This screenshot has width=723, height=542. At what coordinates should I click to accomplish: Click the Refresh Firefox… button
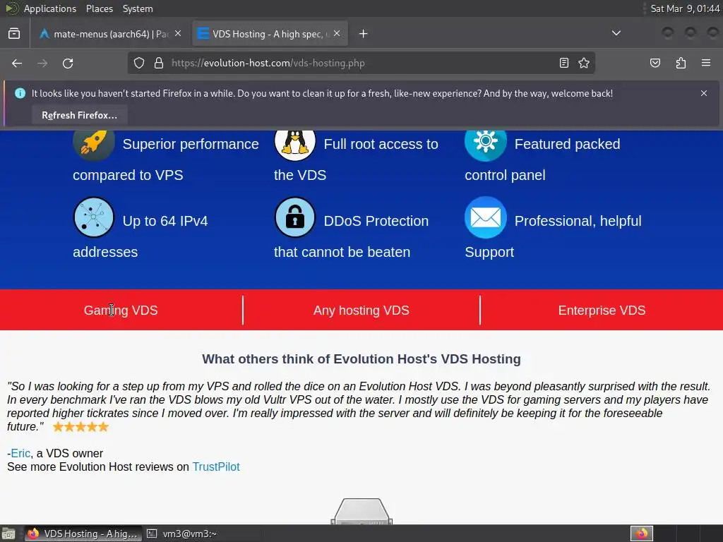(x=79, y=115)
